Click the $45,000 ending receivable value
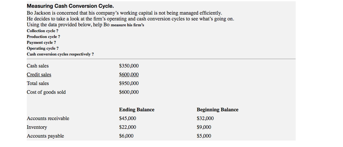This screenshot has height=147, width=343. pos(128,118)
